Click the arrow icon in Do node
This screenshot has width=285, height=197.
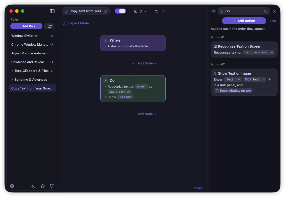click(x=105, y=80)
